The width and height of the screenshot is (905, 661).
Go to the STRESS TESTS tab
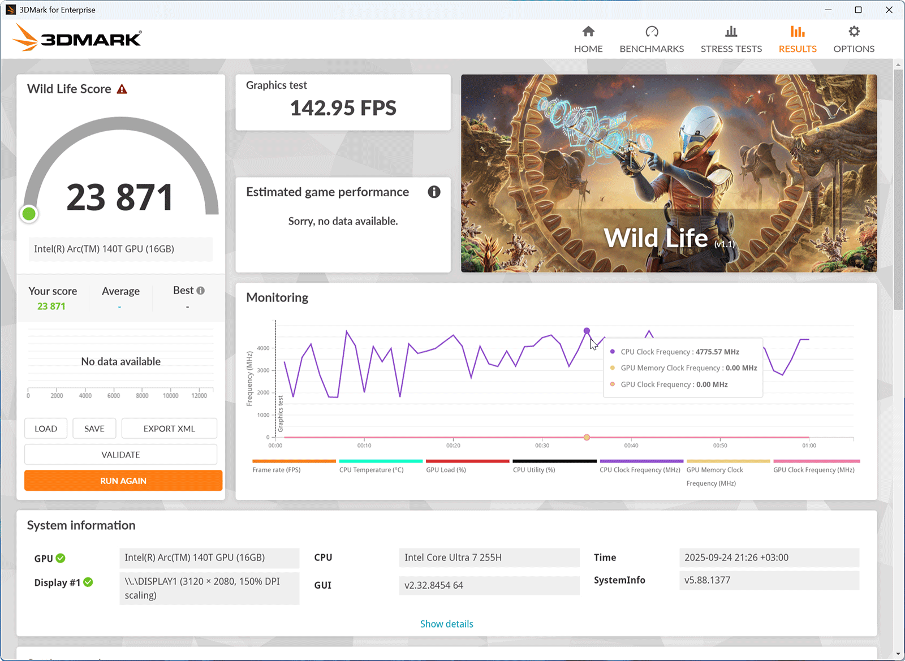(x=731, y=40)
